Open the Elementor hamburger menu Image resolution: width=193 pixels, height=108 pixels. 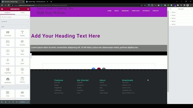point(2,9)
